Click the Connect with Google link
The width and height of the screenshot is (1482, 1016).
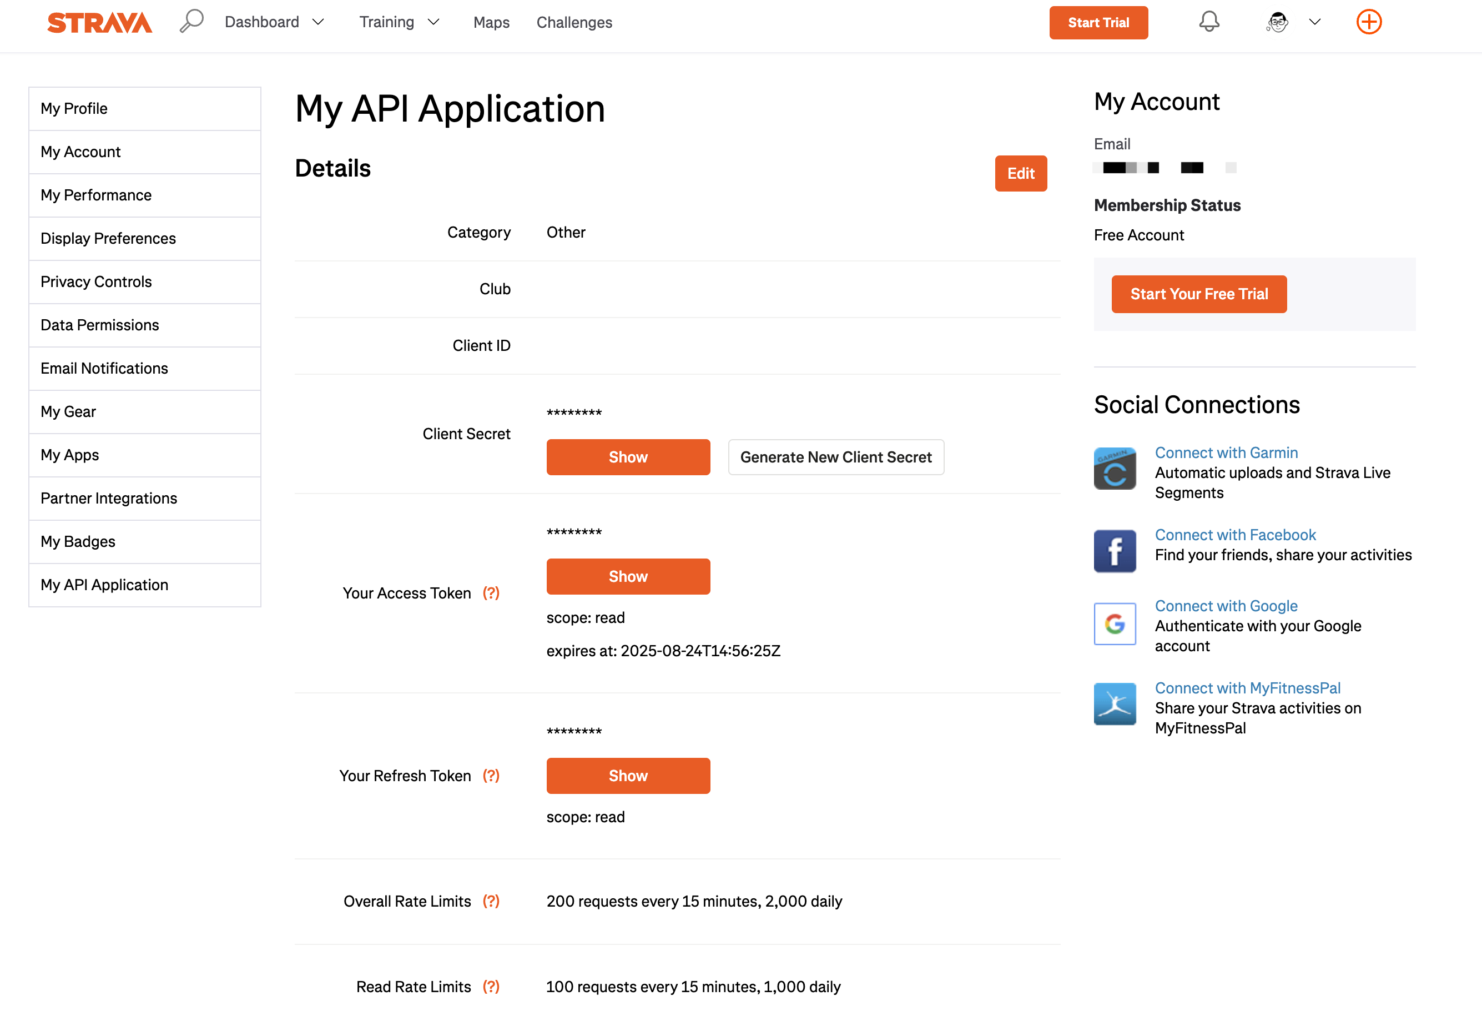click(x=1226, y=606)
